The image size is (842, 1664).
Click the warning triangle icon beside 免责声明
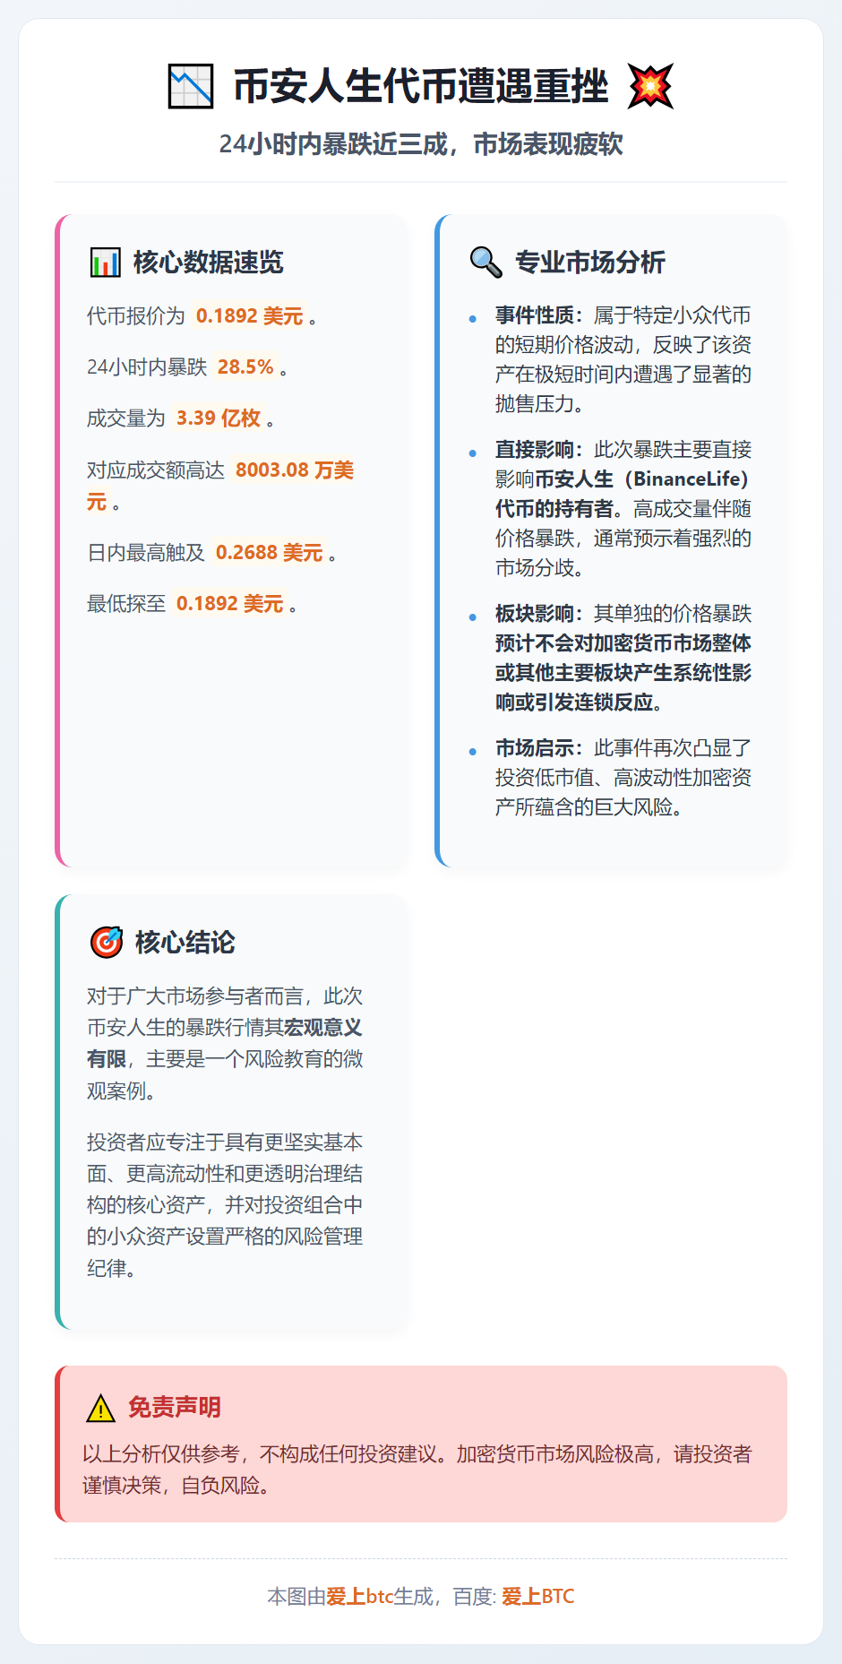coord(101,1408)
